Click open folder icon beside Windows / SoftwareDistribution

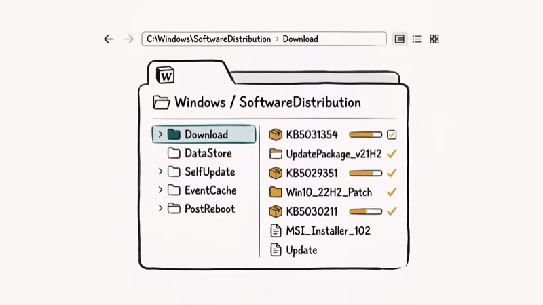(x=161, y=102)
